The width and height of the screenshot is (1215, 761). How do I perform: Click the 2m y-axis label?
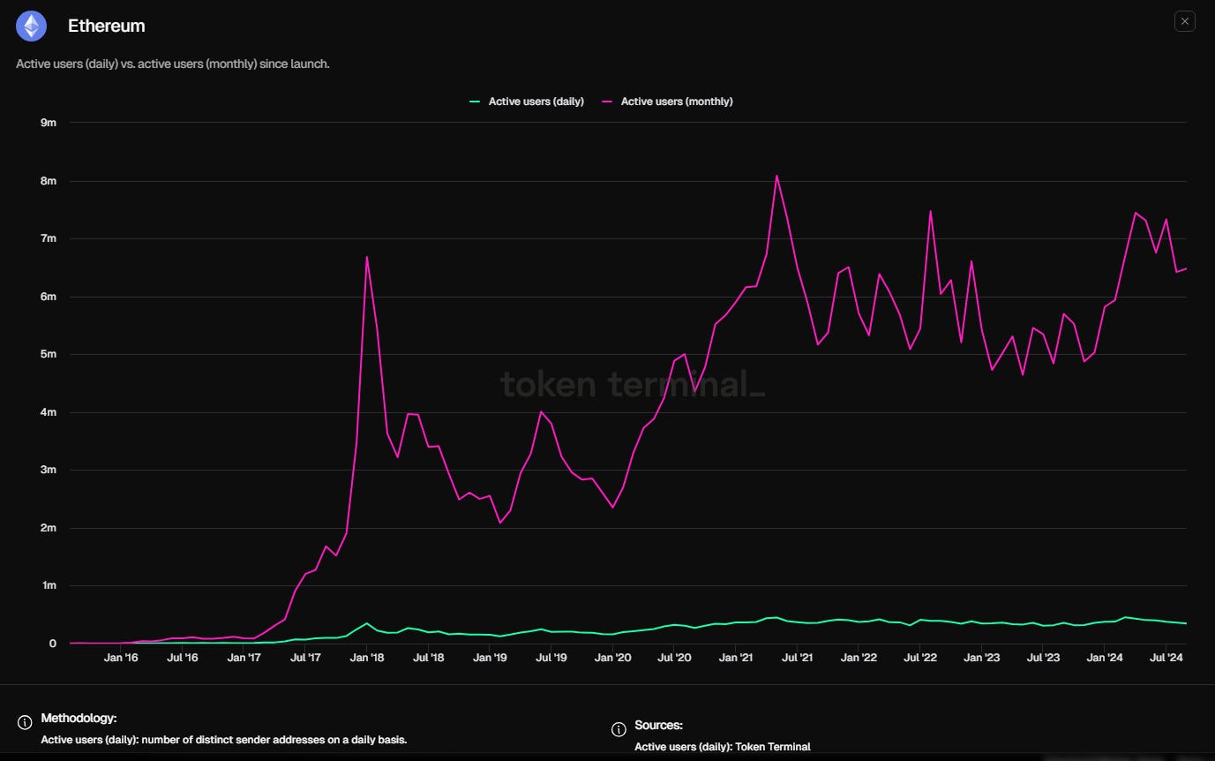pyautogui.click(x=49, y=528)
